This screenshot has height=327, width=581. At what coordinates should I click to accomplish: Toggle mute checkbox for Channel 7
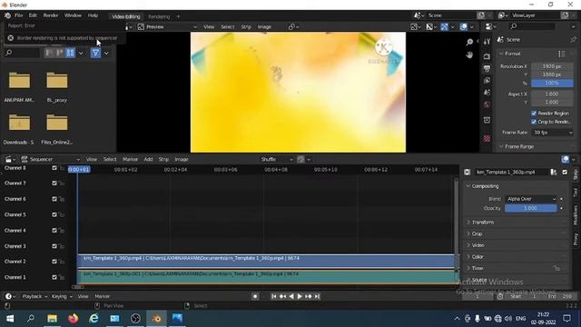[54, 183]
